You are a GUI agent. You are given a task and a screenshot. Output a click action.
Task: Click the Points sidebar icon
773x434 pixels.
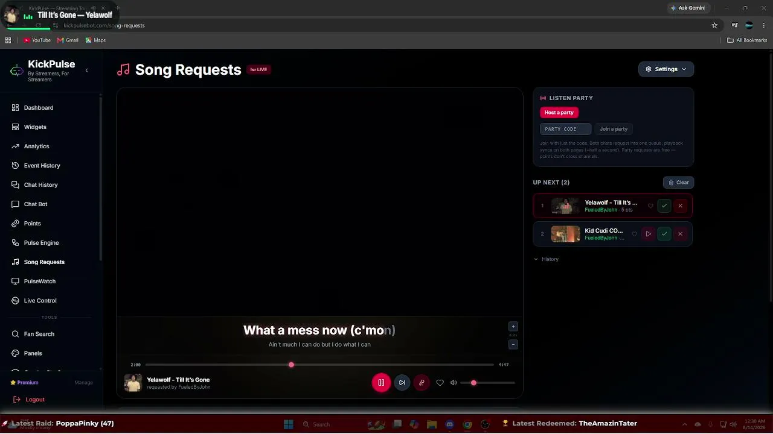click(x=16, y=224)
